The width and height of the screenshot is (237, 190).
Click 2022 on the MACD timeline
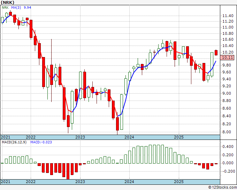click(31, 182)
